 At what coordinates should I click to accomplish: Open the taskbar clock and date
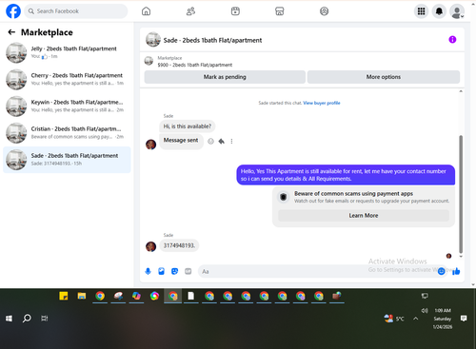point(443,319)
